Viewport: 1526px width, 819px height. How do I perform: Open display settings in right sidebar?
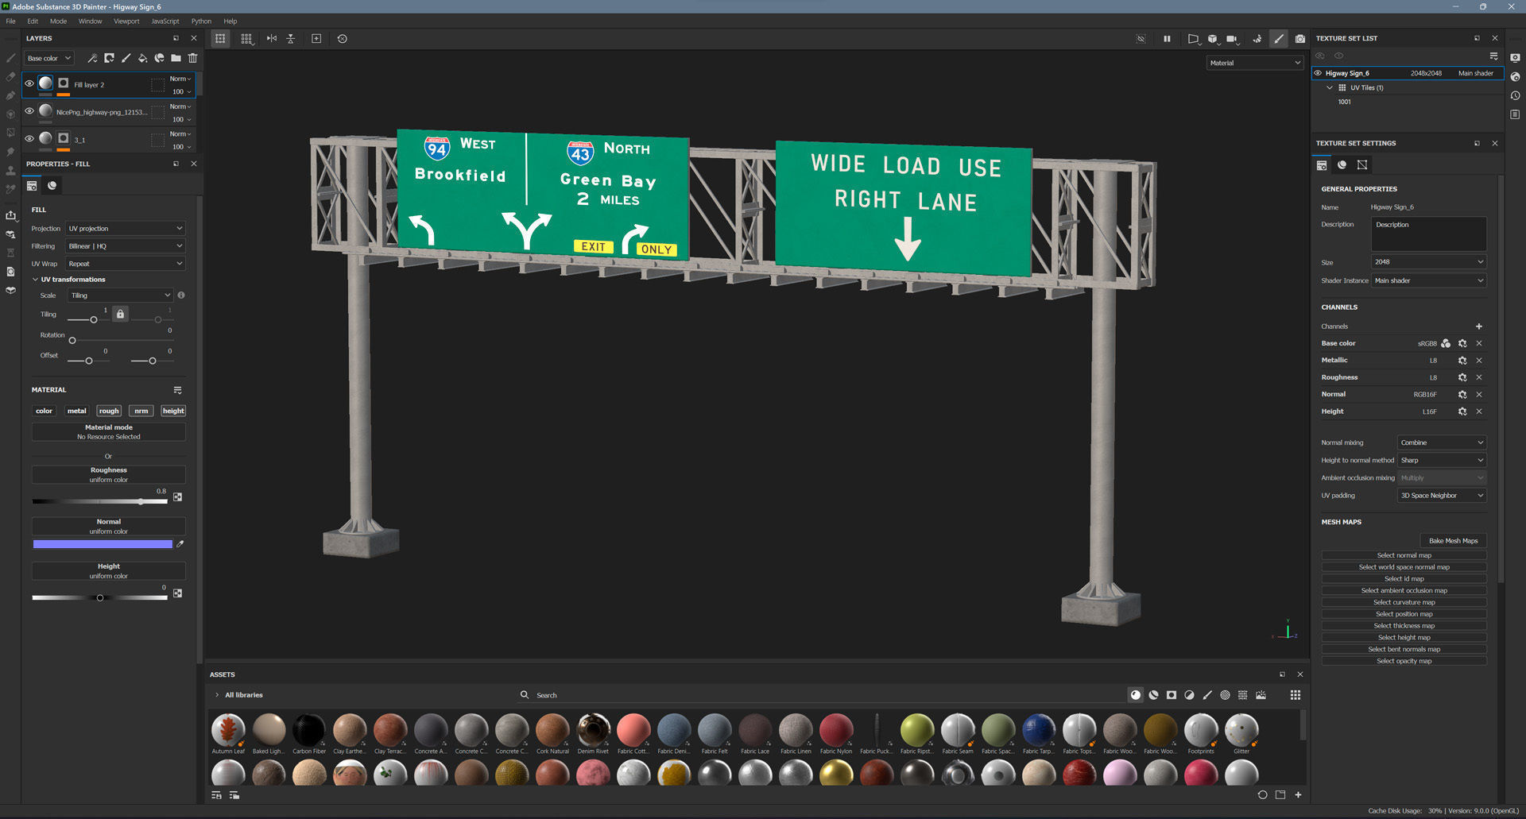coord(1515,58)
